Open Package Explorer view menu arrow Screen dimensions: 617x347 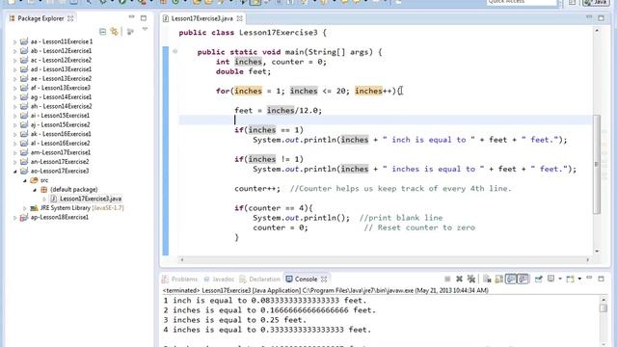pyautogui.click(x=145, y=30)
